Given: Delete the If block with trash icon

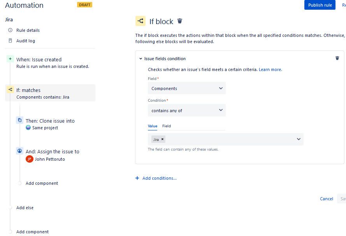Looking at the screenshot, I should point(180,21).
